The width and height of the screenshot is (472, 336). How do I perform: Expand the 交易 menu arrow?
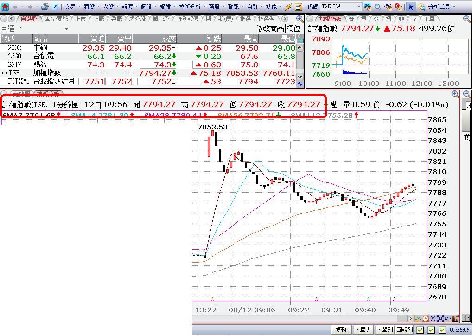79,6
